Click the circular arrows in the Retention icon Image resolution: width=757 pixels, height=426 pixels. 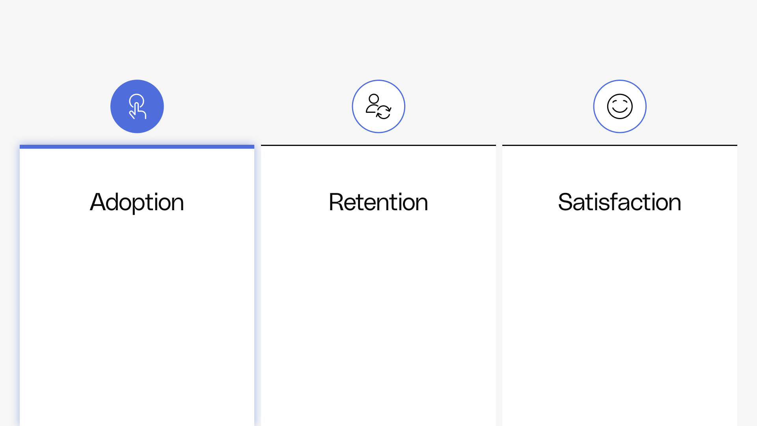384,112
